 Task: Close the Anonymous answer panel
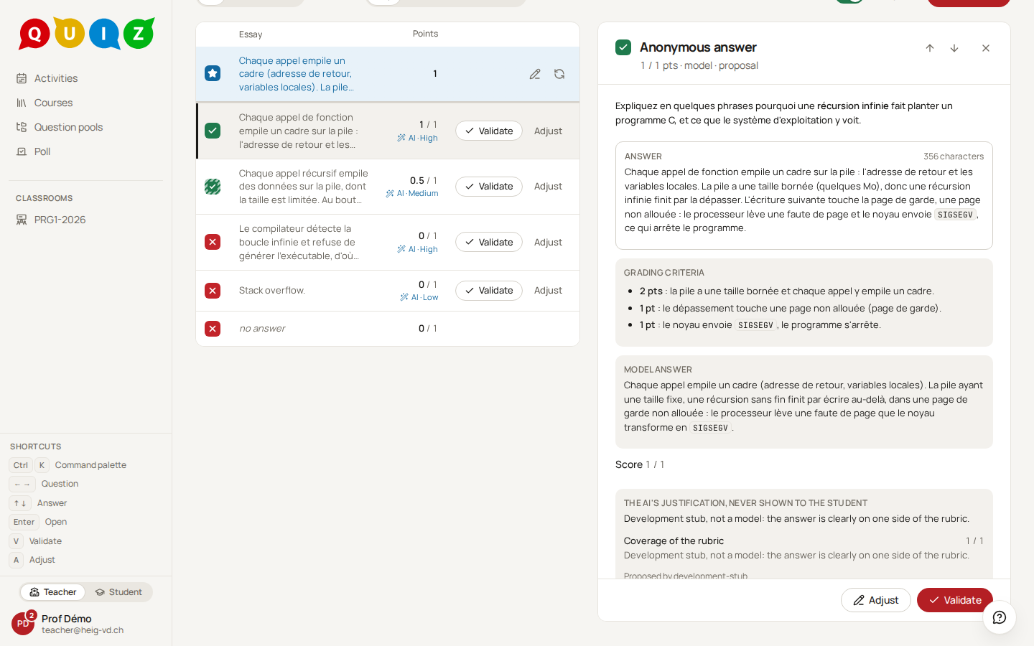coord(986,48)
